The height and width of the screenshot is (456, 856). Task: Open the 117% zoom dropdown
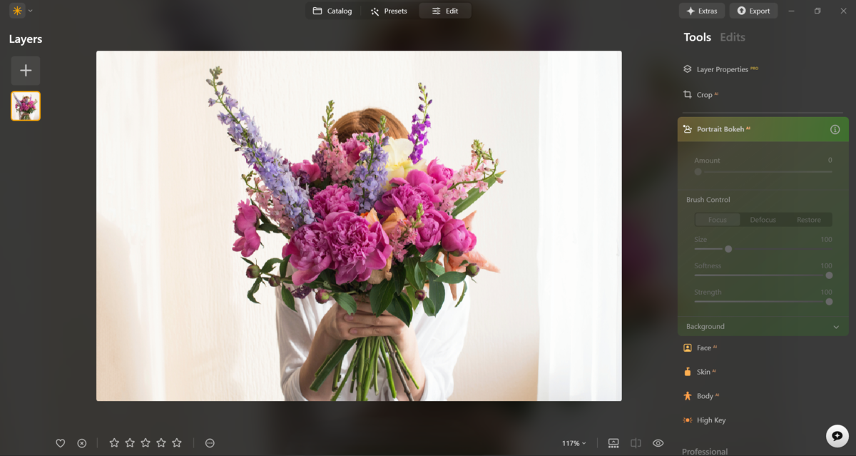(574, 443)
